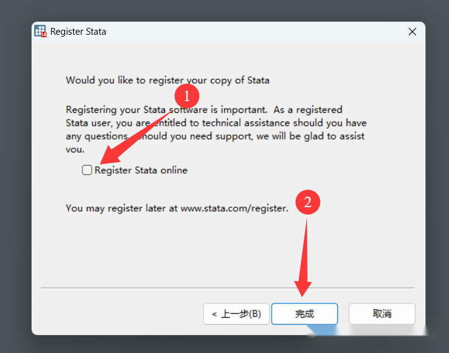Go back with the 上一步(B) button
Viewport: 449px width, 353px height.
pyautogui.click(x=236, y=314)
